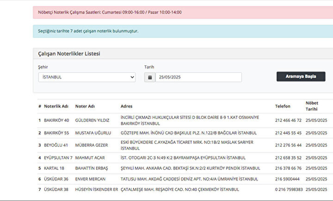Click the Aramaya Başla button
This screenshot has height=201, width=333.
coord(301,77)
